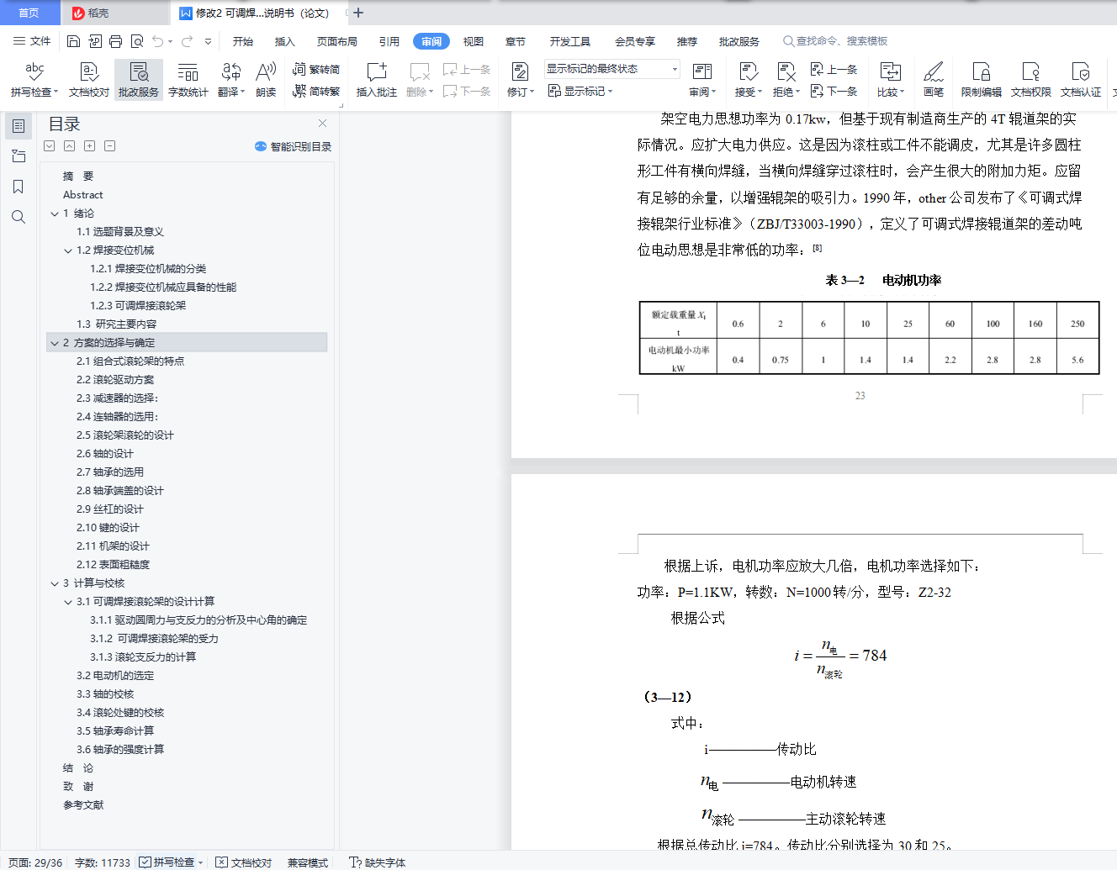This screenshot has width=1117, height=870.
Task: Convert text with 繁转简
Action: point(316,69)
